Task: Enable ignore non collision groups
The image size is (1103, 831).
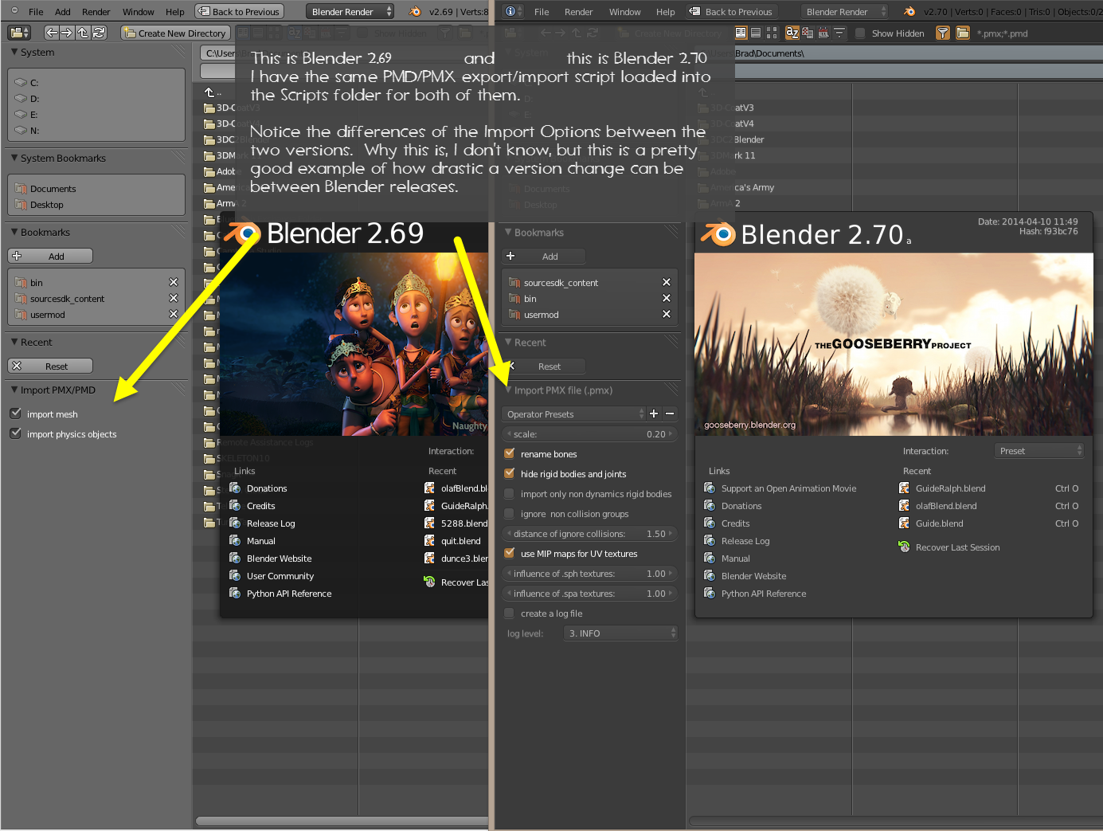Action: [510, 513]
